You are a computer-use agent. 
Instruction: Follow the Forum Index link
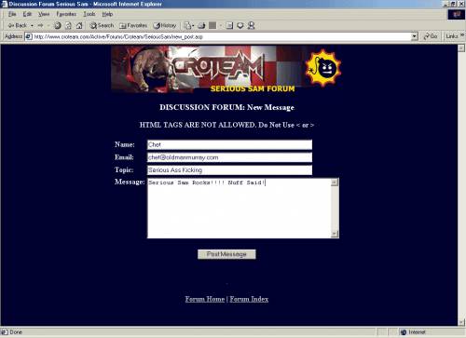click(x=249, y=299)
